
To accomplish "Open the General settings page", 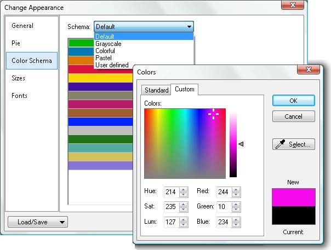I will pos(22,26).
